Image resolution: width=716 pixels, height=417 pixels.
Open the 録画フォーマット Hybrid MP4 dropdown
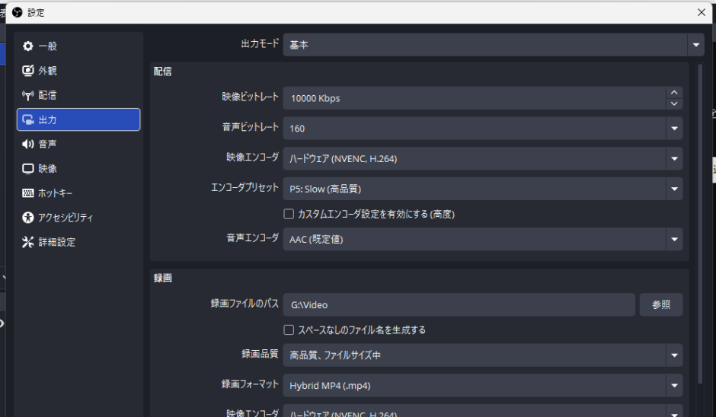(x=483, y=386)
